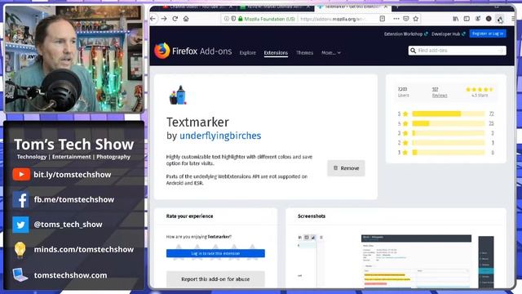Show sidebars toolbar icon
This screenshot has width=522, height=294.
(x=467, y=19)
